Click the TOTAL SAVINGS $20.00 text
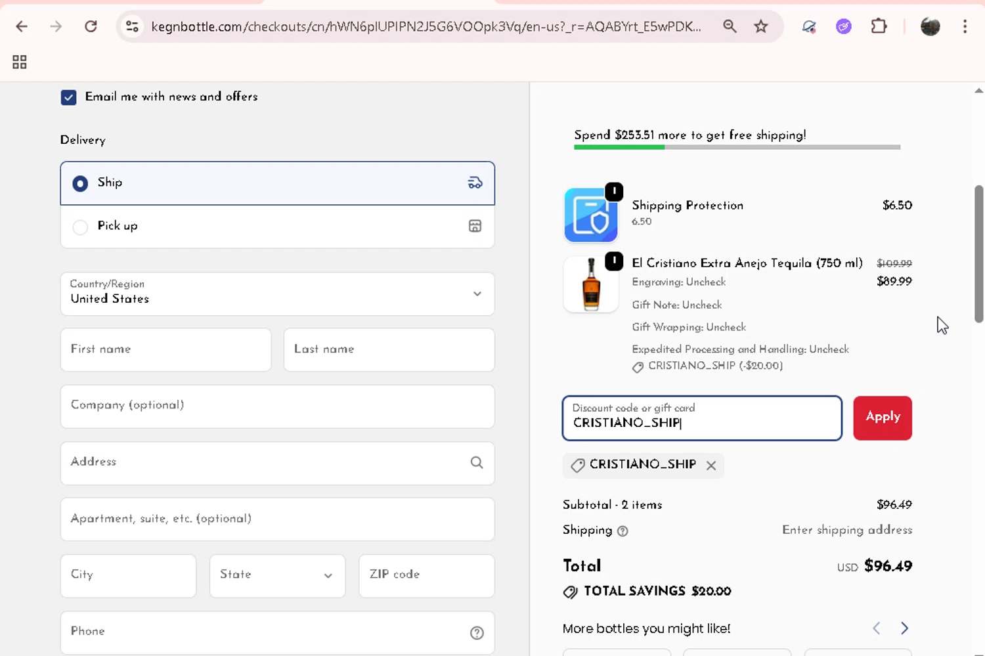This screenshot has width=985, height=656. (x=657, y=591)
